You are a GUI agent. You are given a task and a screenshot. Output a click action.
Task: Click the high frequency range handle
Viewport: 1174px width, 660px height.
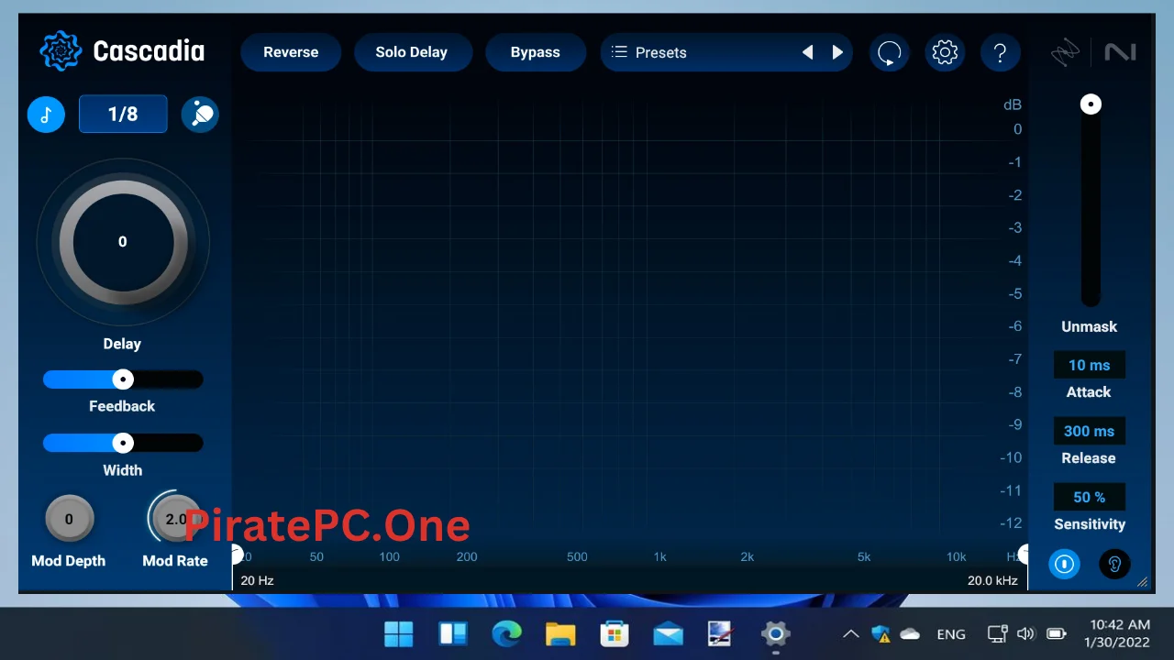click(1023, 554)
